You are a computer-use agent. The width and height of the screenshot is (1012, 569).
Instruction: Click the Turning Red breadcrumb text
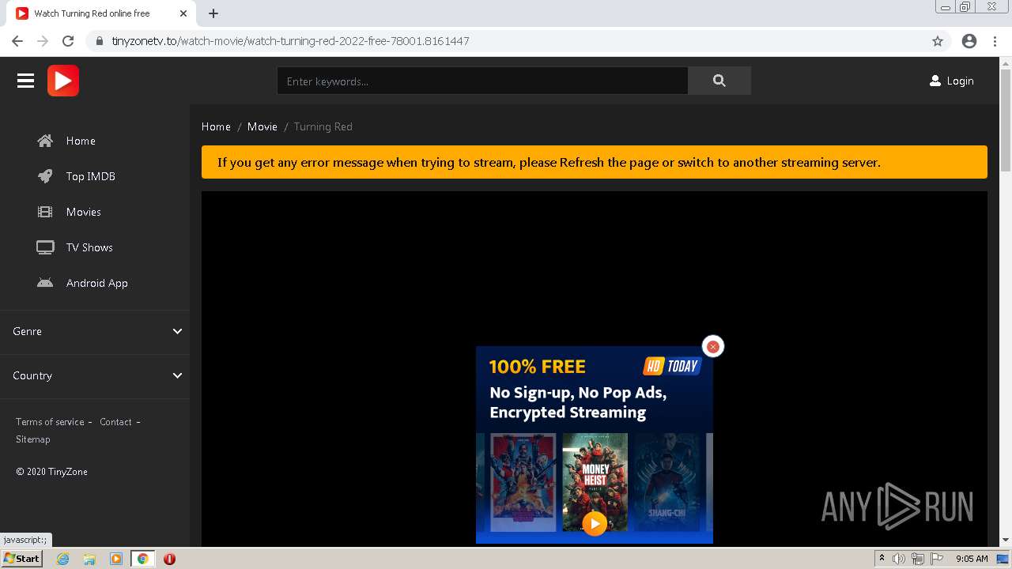(323, 126)
